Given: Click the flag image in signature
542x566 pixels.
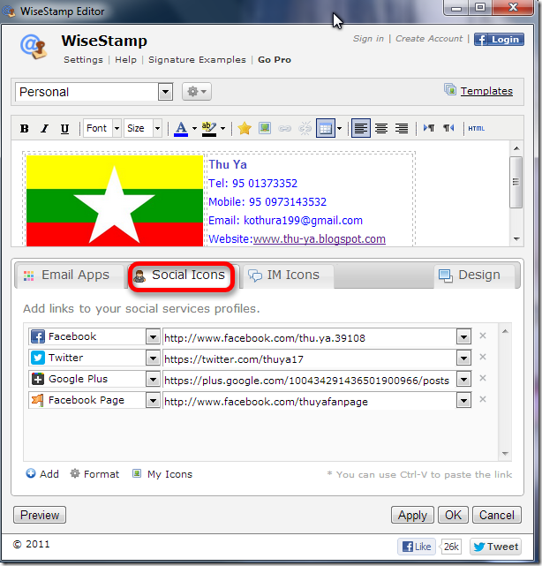Looking at the screenshot, I should [115, 200].
